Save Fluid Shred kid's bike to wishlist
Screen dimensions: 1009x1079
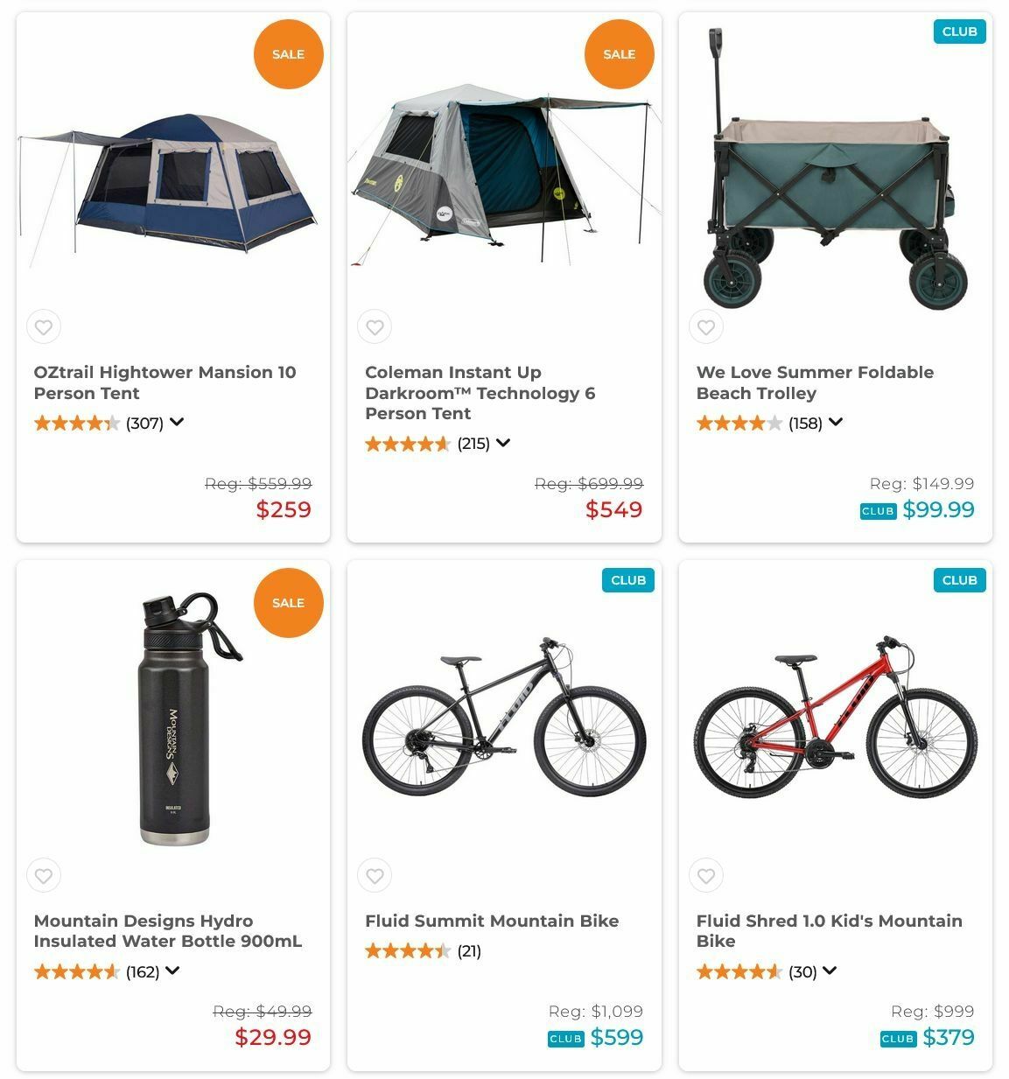coord(706,876)
